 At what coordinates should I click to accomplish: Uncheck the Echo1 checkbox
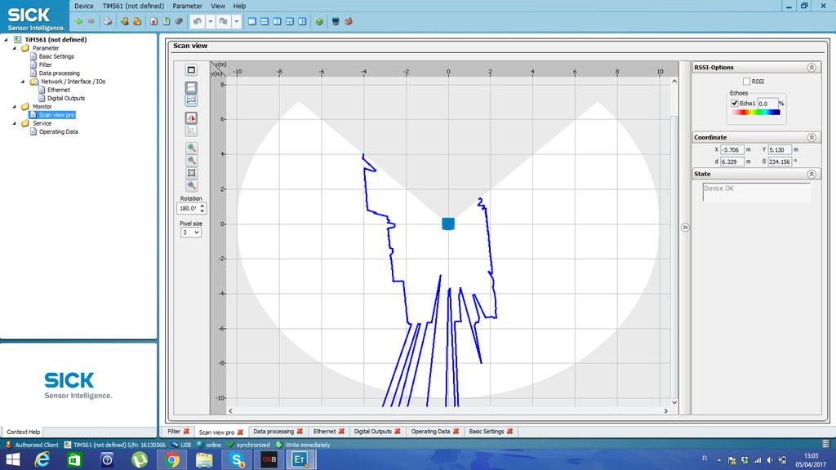pos(734,104)
